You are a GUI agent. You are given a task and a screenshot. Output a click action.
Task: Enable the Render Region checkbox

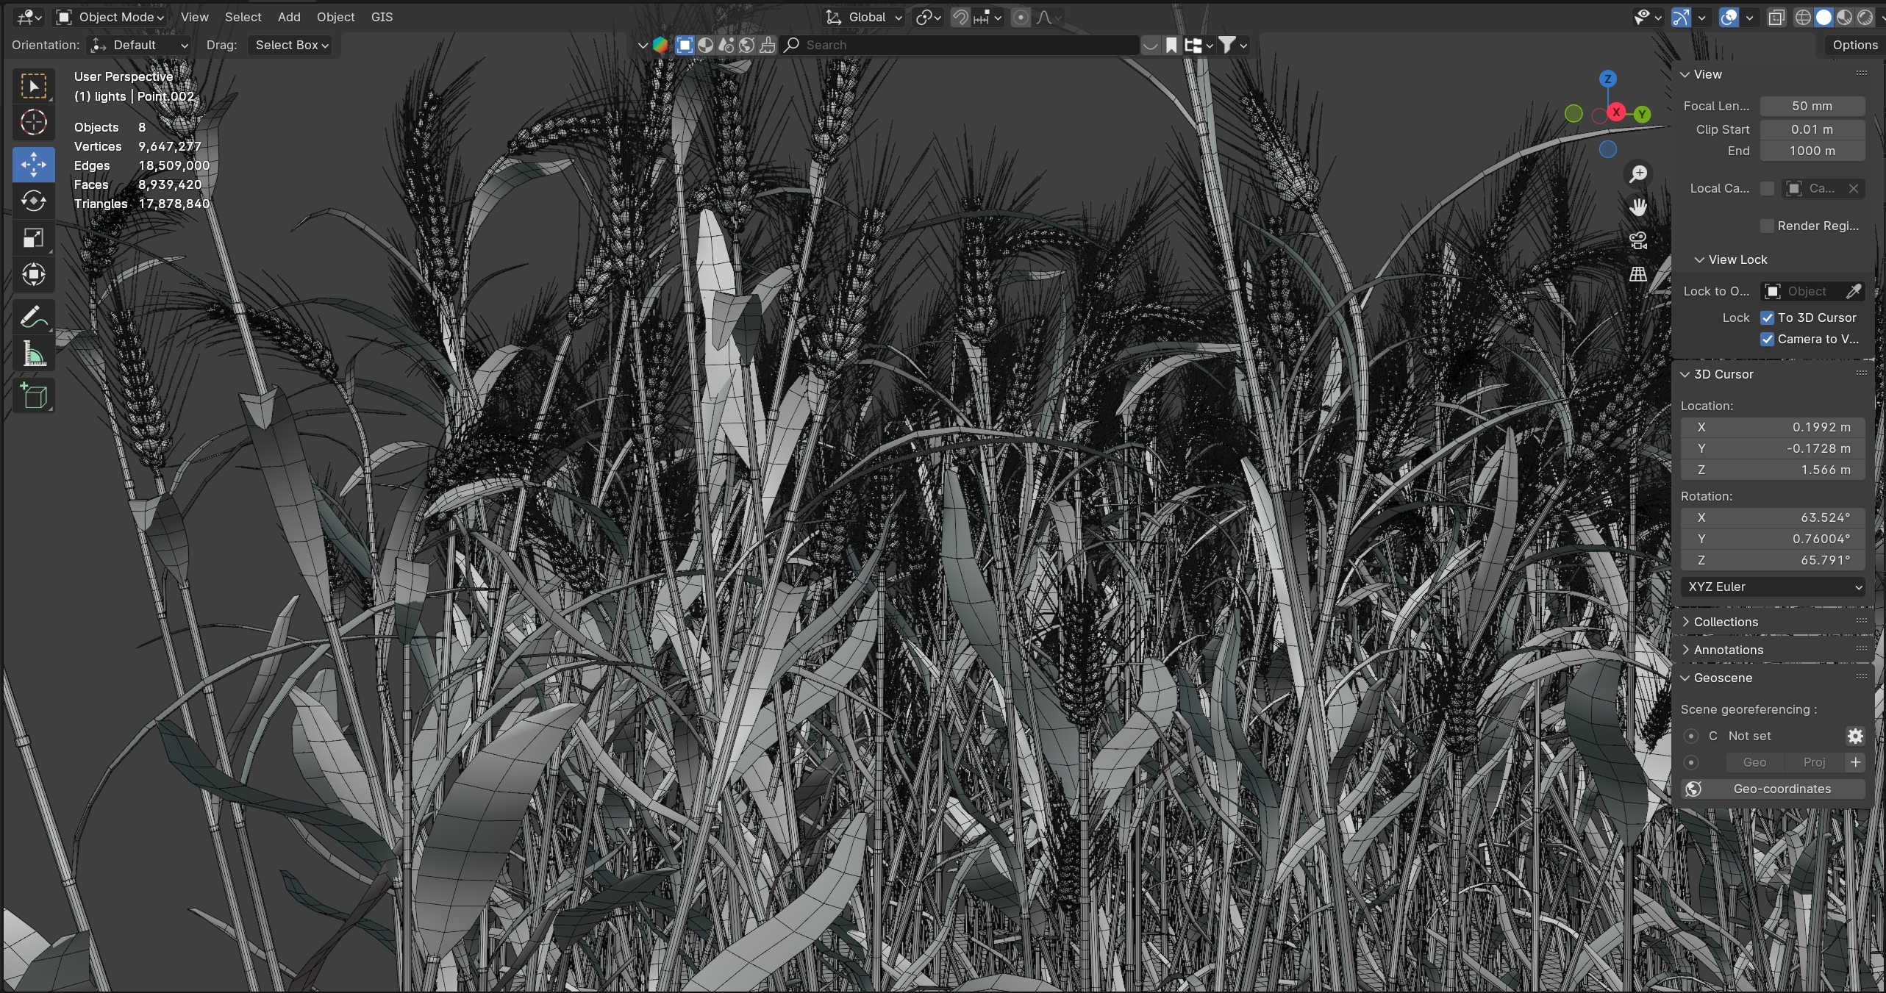tap(1767, 226)
